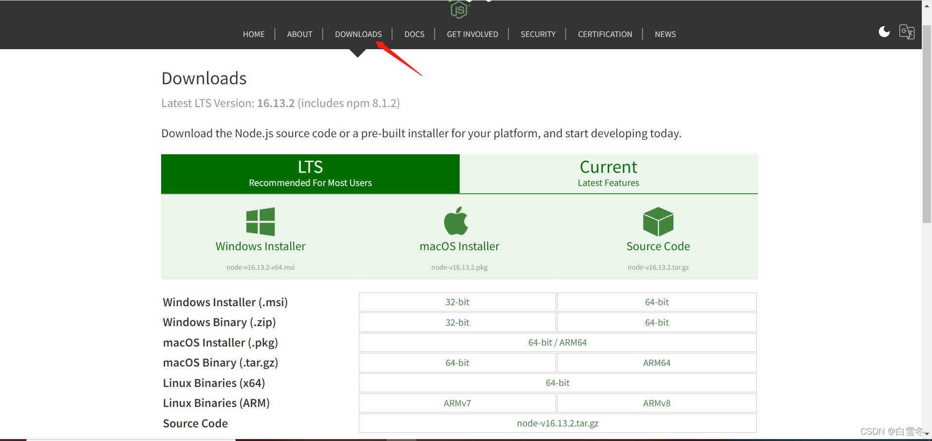Choose 64-bit Windows Binary (.zip)
Viewport: 932px width, 441px height.
[x=657, y=322]
